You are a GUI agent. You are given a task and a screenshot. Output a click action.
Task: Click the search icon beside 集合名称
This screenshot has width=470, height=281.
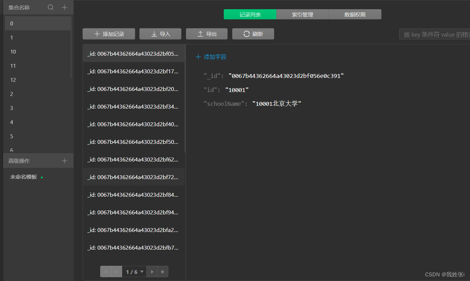pyautogui.click(x=51, y=7)
